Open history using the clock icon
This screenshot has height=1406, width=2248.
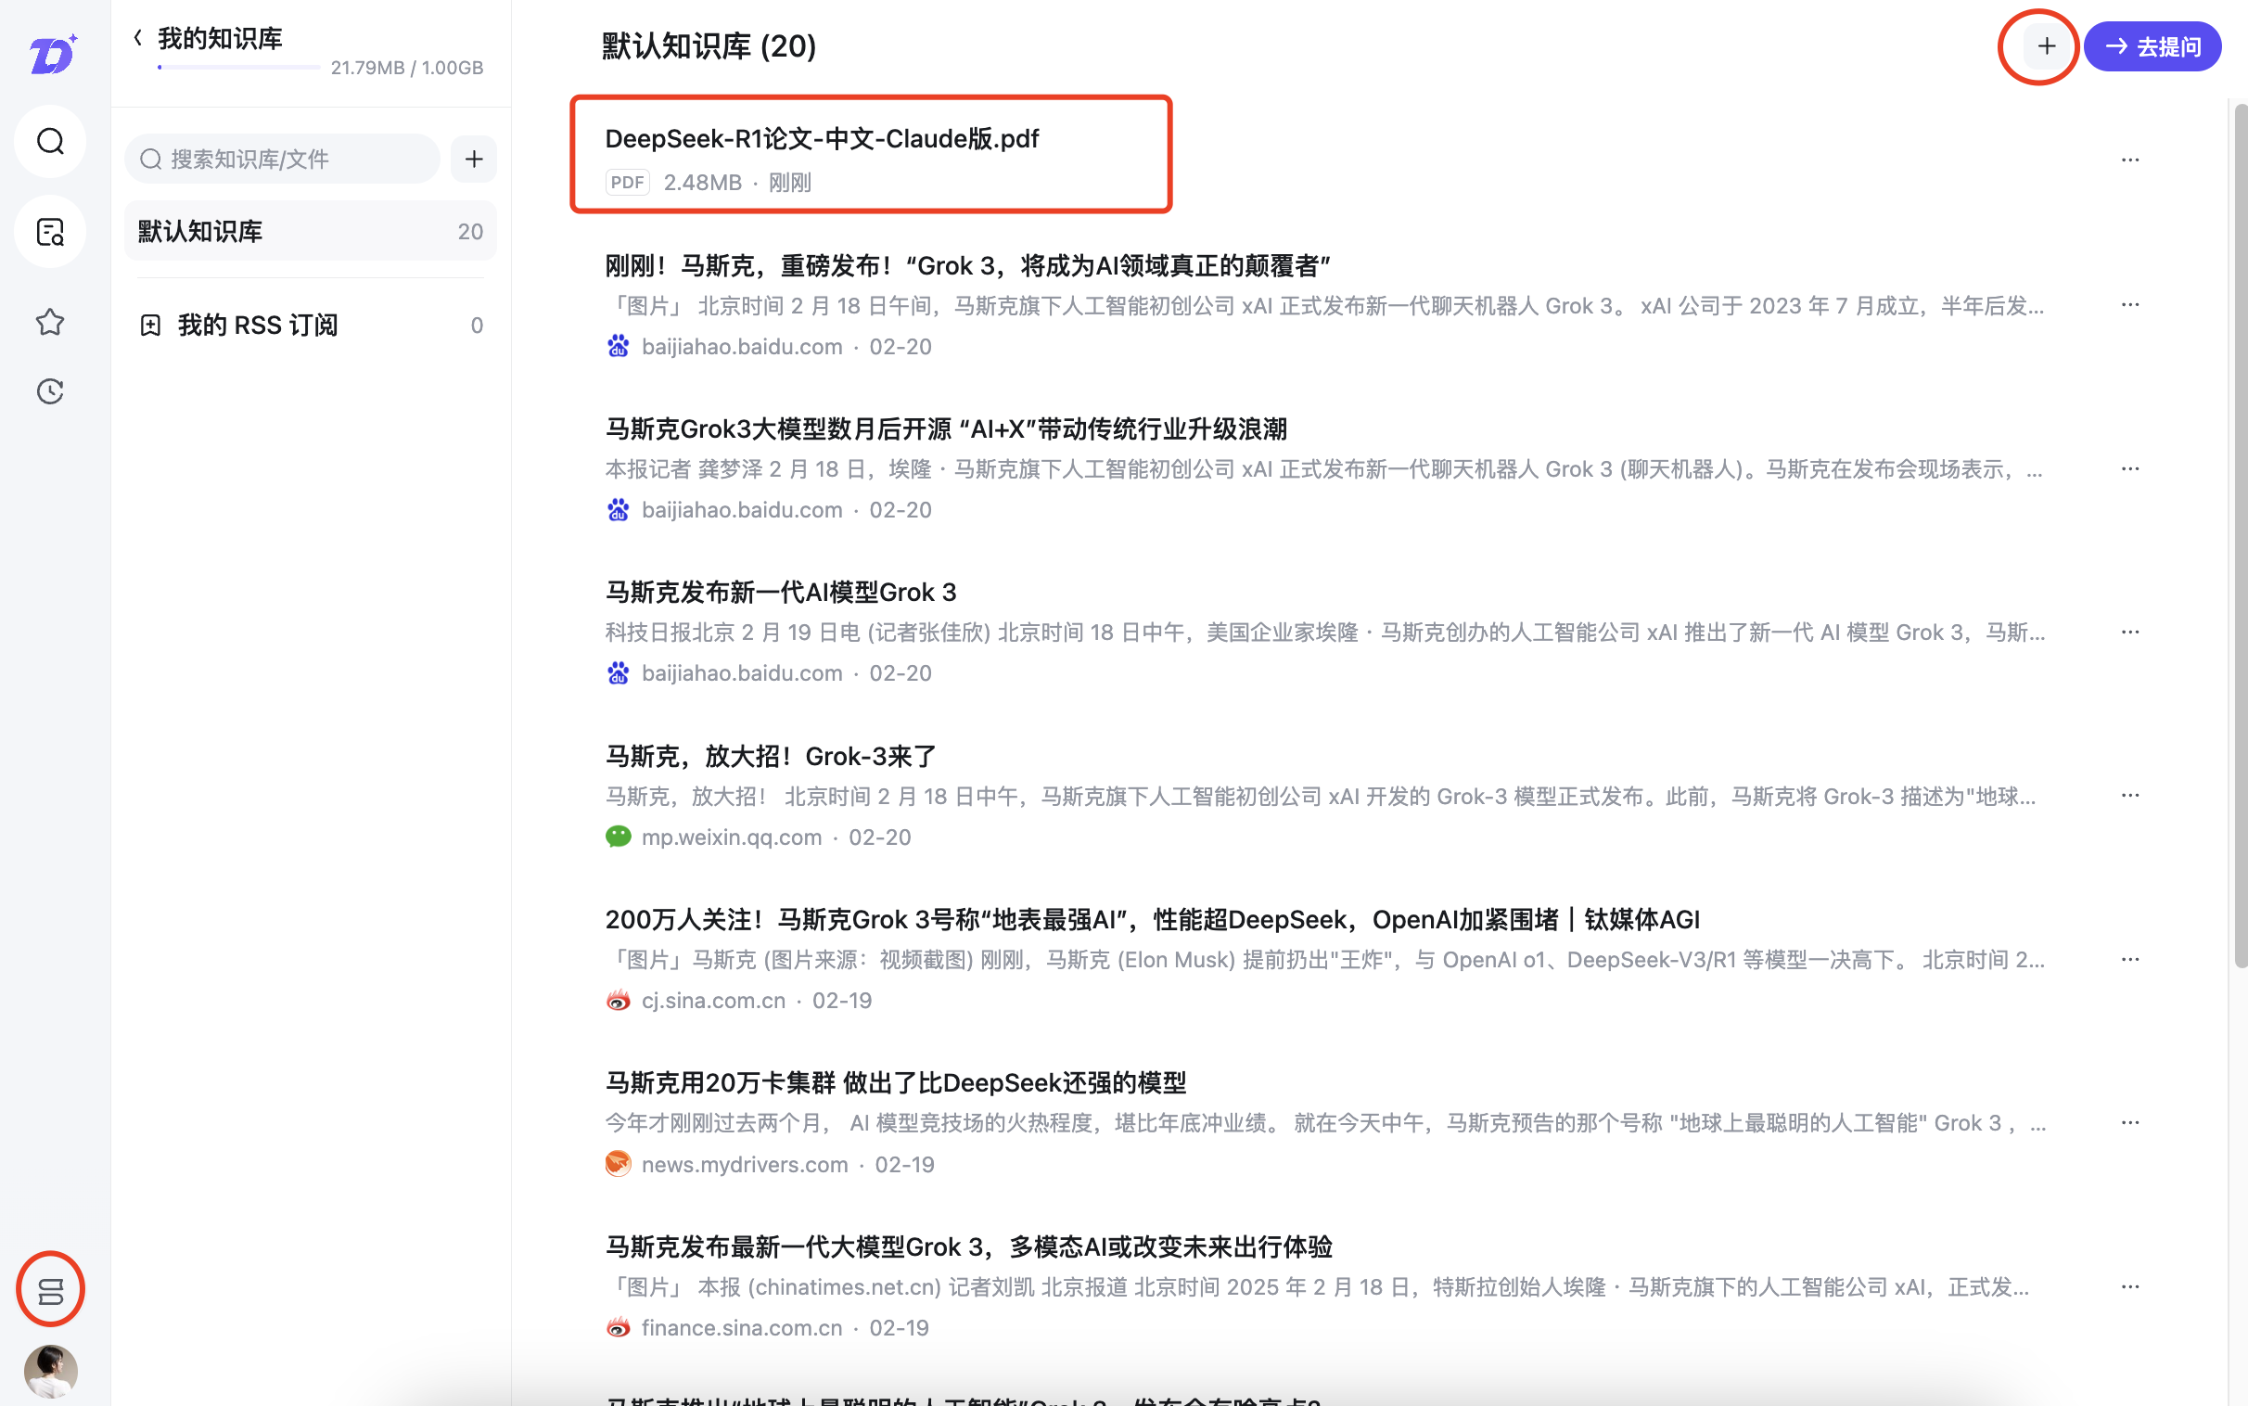(x=50, y=391)
